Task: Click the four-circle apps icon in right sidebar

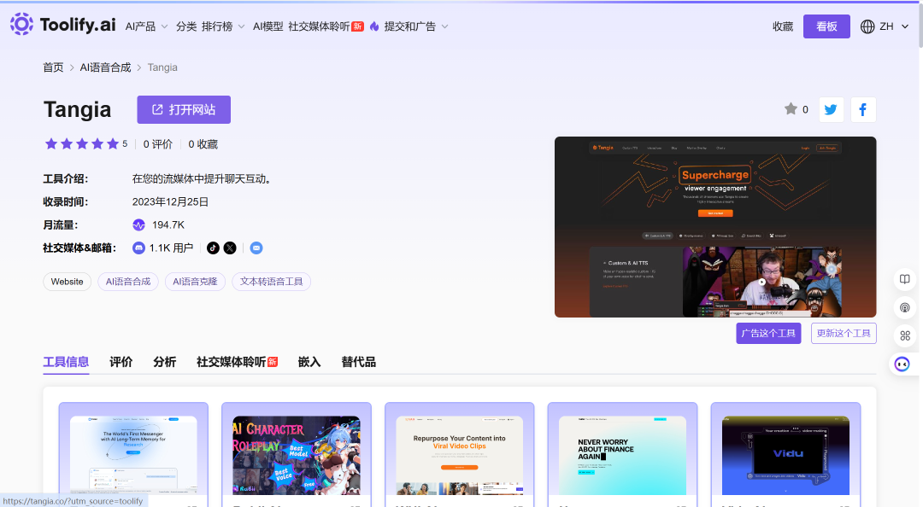Action: [905, 335]
